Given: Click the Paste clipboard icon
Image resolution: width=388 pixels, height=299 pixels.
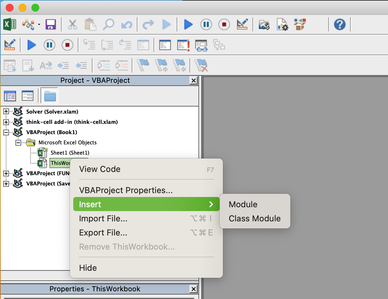Looking at the screenshot, I should [x=91, y=24].
